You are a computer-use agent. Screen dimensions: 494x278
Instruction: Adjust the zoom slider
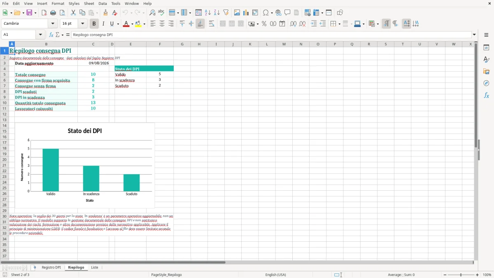click(x=461, y=275)
